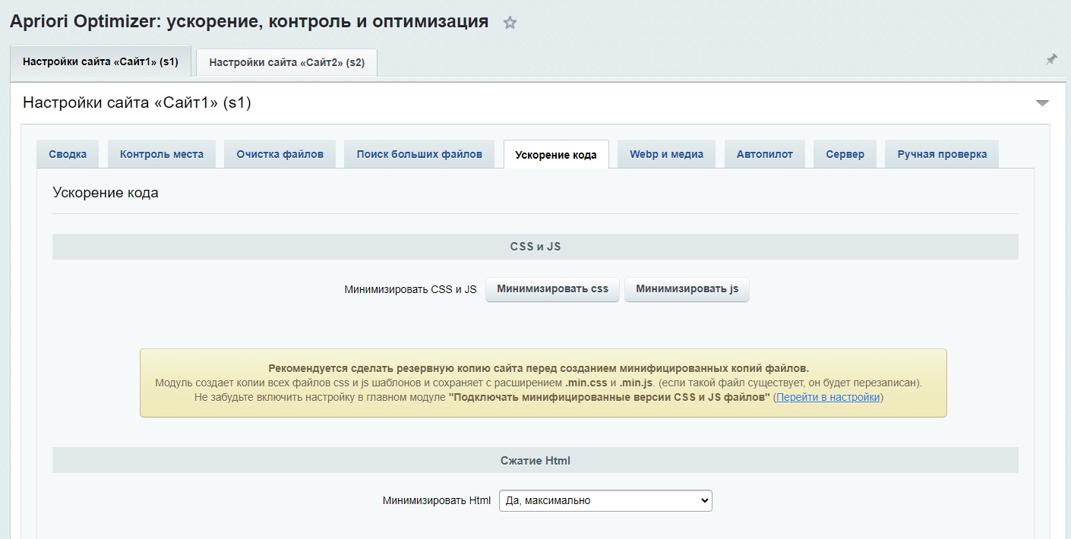
Task: Click the CSS и JS section header
Action: tap(535, 247)
